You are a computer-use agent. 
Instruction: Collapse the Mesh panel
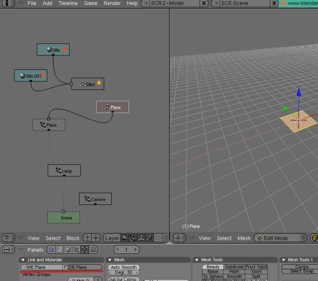[110, 260]
